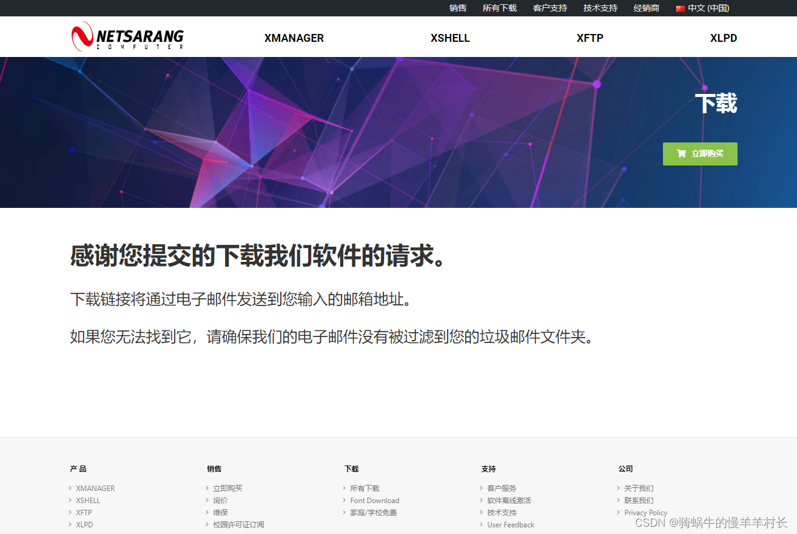This screenshot has height=534, width=797.
Task: Click the green 立即购买 button
Action: tap(700, 154)
